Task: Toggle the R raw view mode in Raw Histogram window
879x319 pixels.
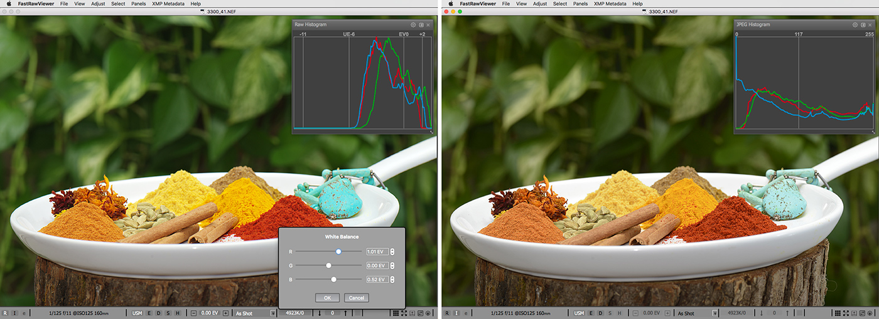Action: [x=5, y=313]
